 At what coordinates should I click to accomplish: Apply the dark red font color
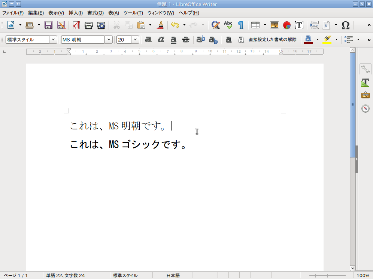tap(308, 40)
